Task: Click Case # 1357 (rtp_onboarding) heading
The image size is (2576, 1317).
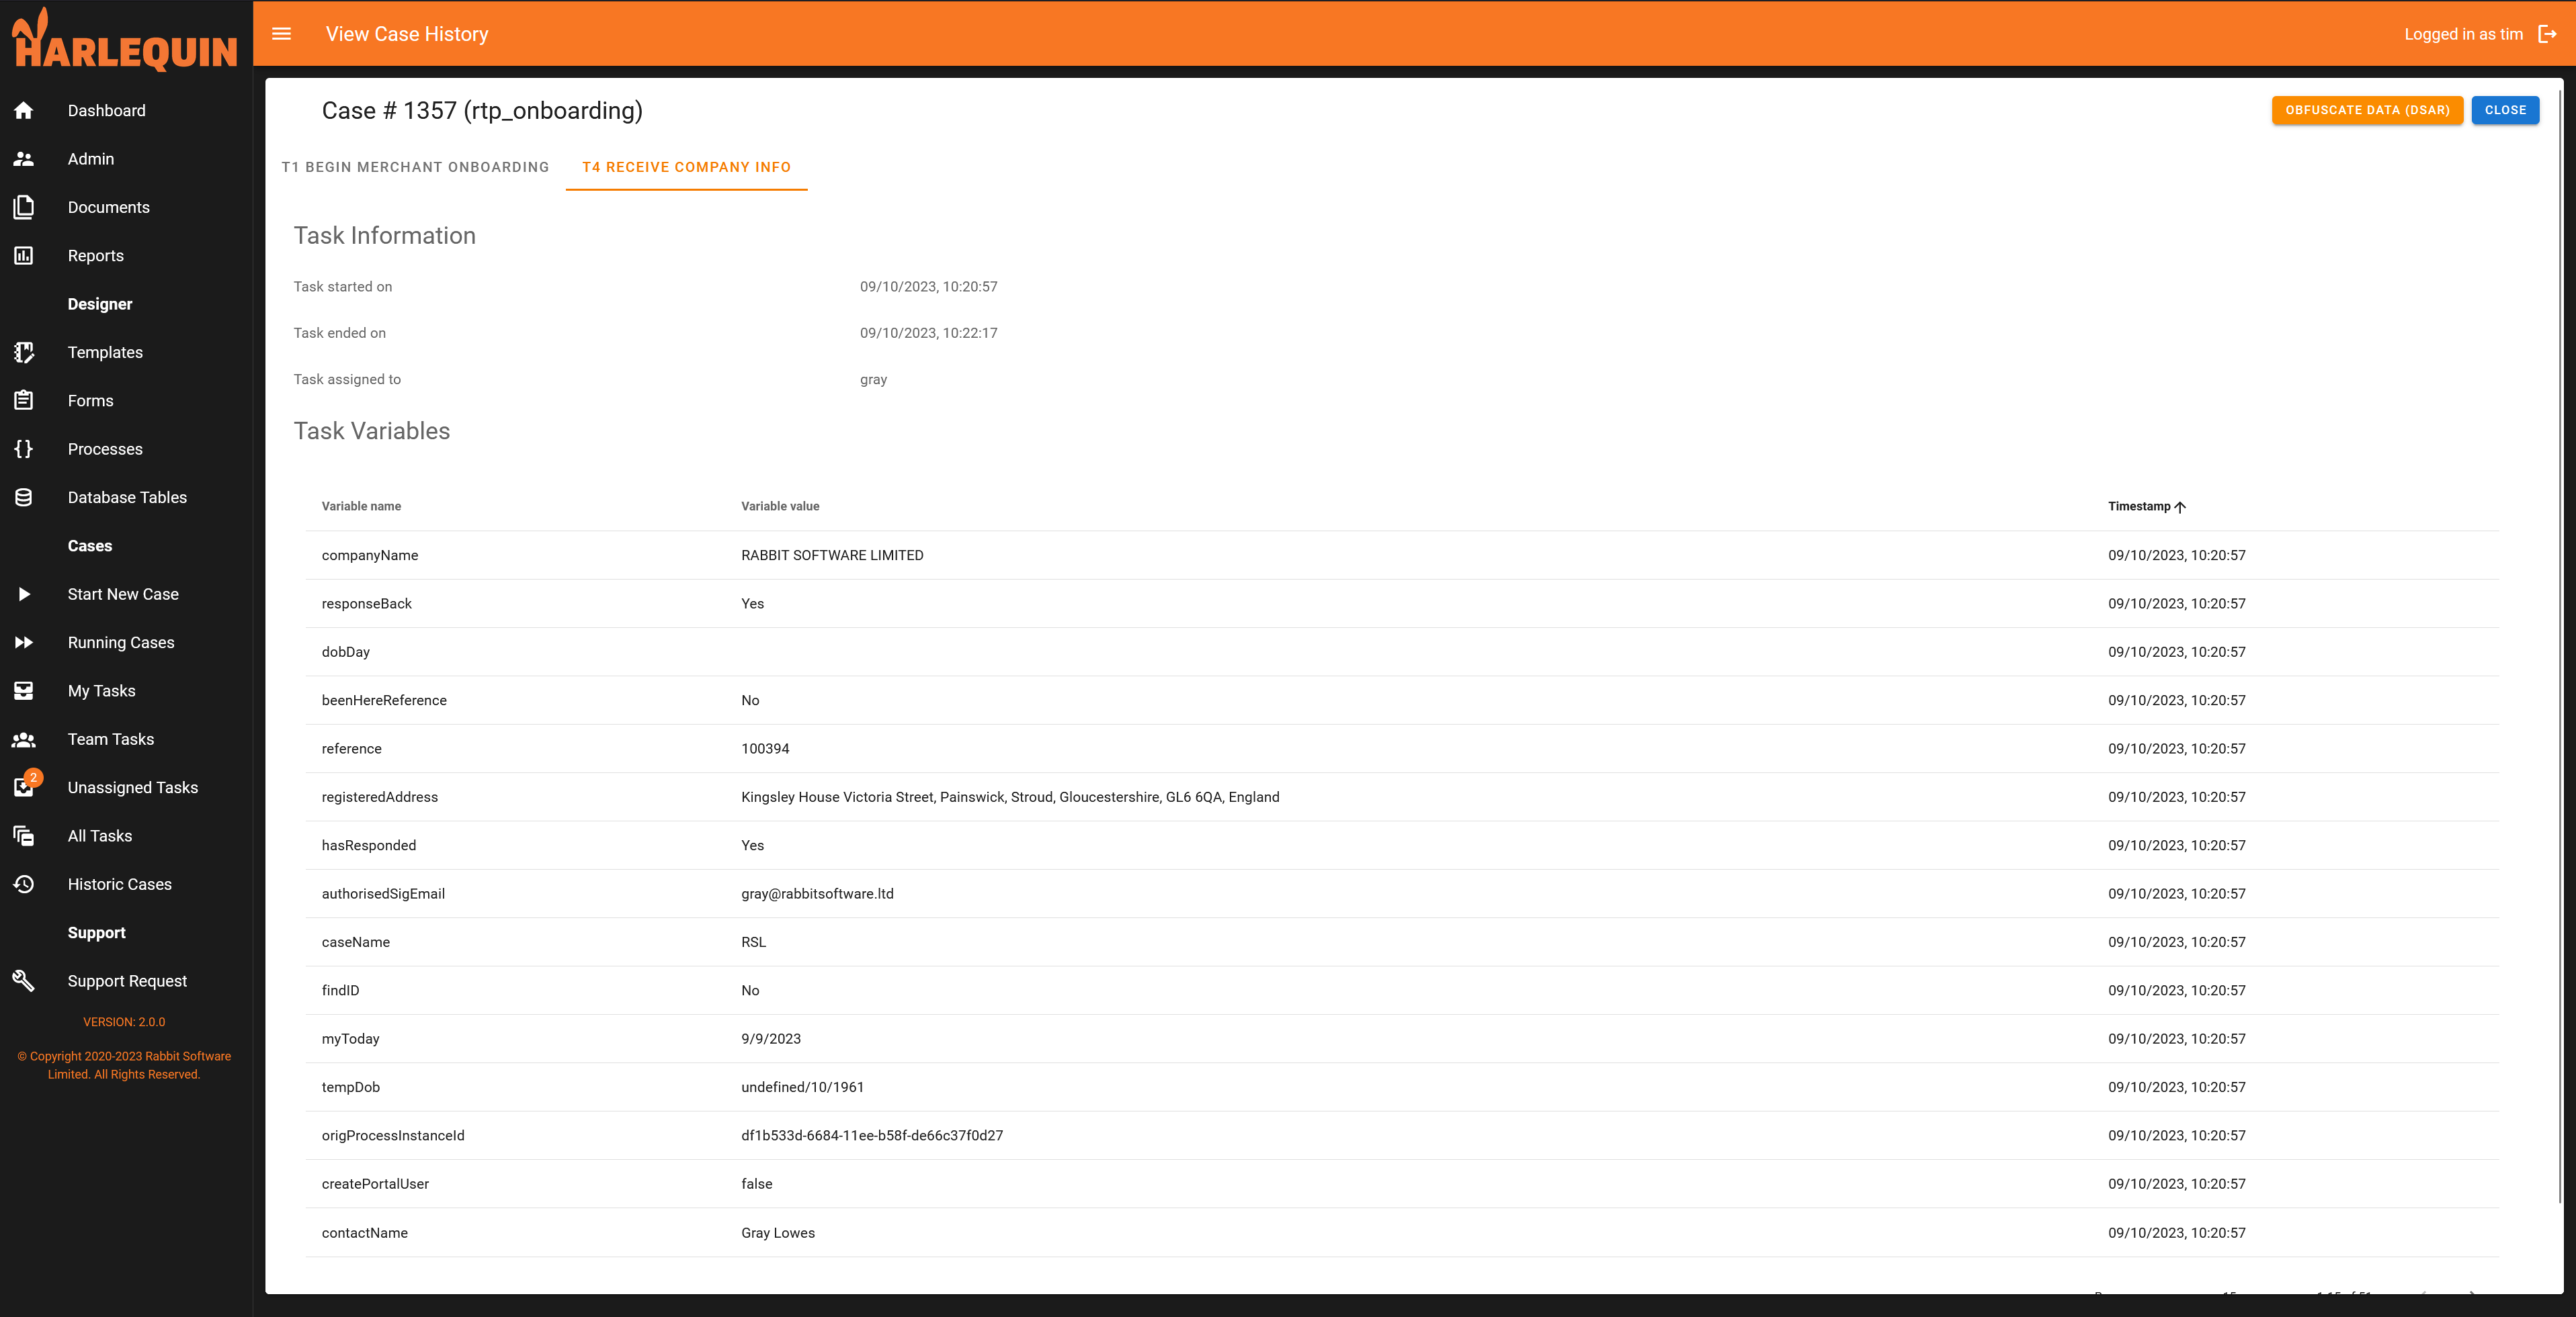Action: click(x=482, y=110)
